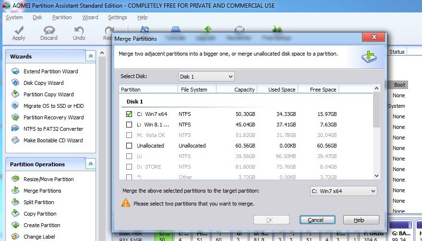Click the Status column header in main window
This screenshot has width=422, height=241.
397,52
